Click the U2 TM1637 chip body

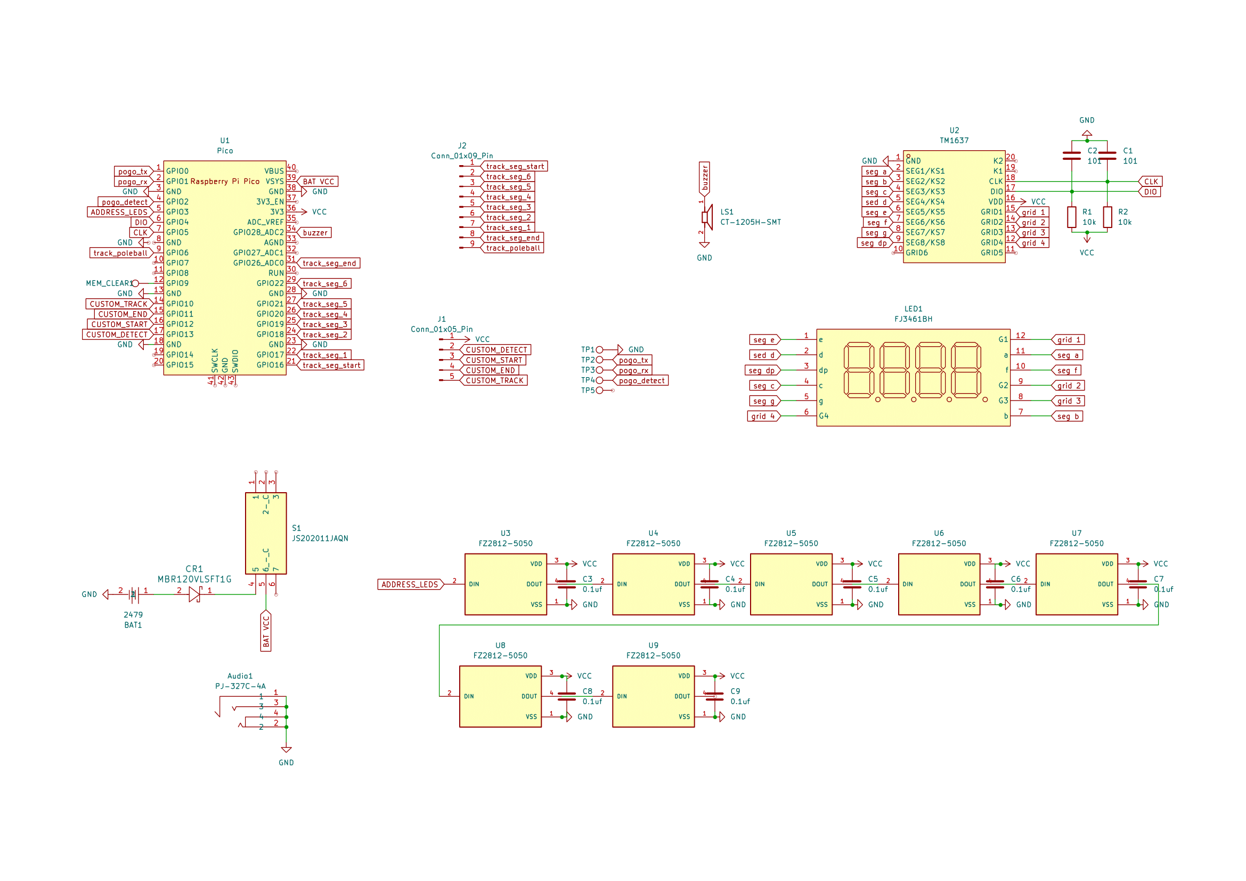tap(954, 207)
